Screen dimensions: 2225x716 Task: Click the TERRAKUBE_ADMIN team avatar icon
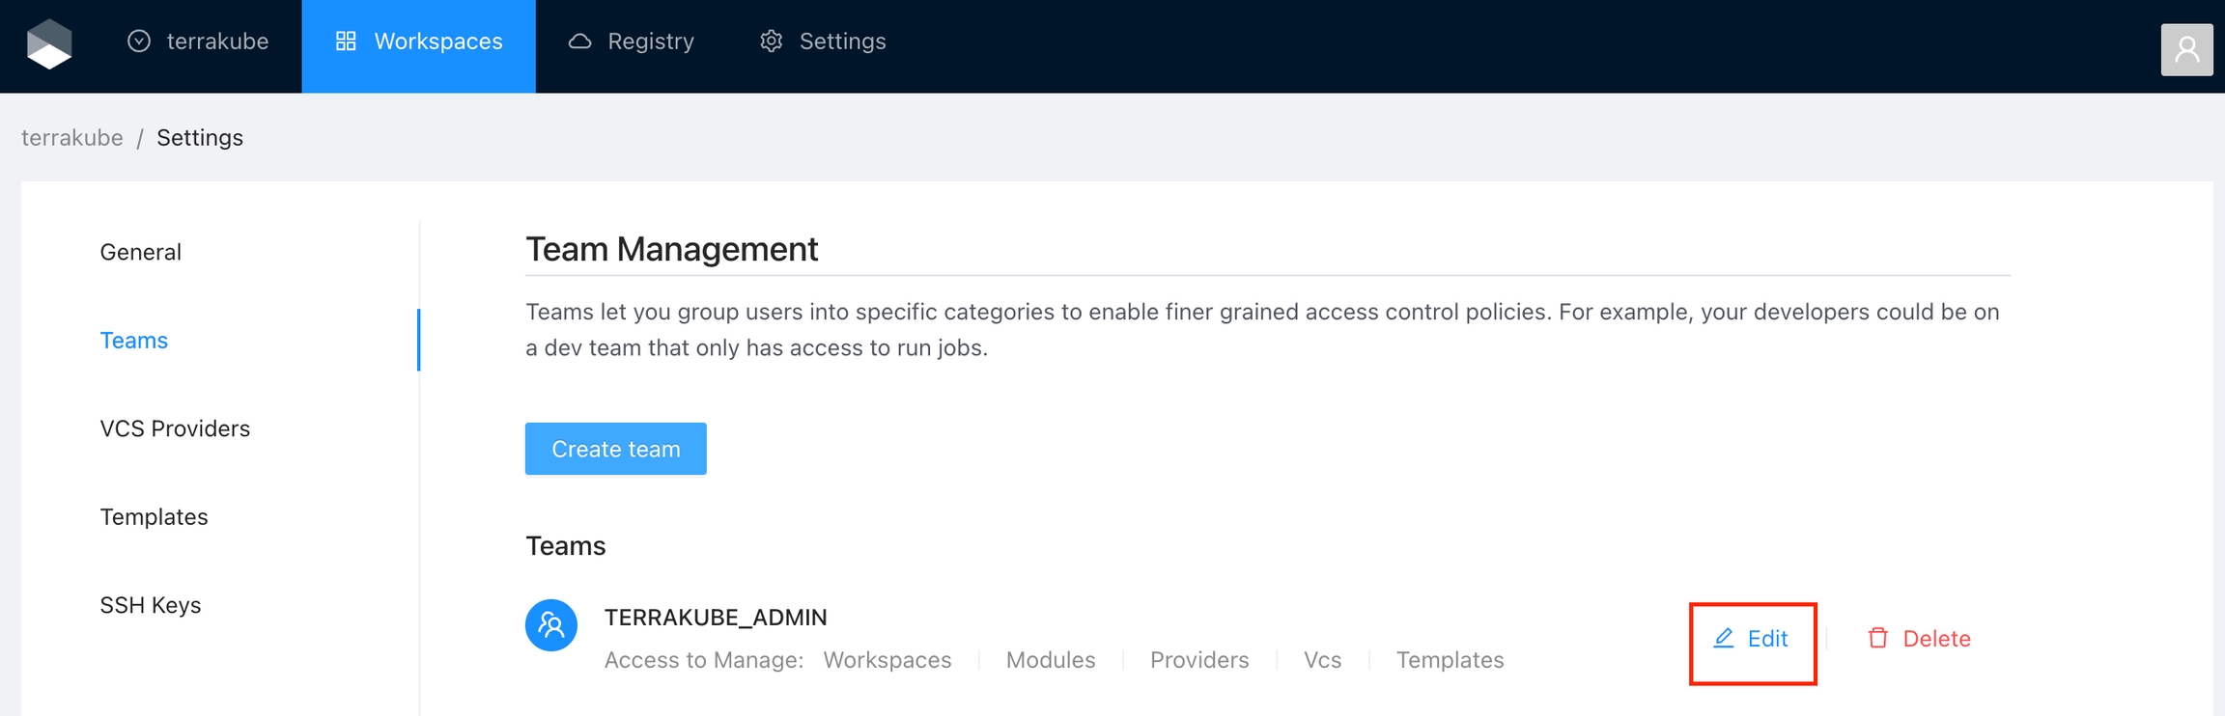[551, 625]
